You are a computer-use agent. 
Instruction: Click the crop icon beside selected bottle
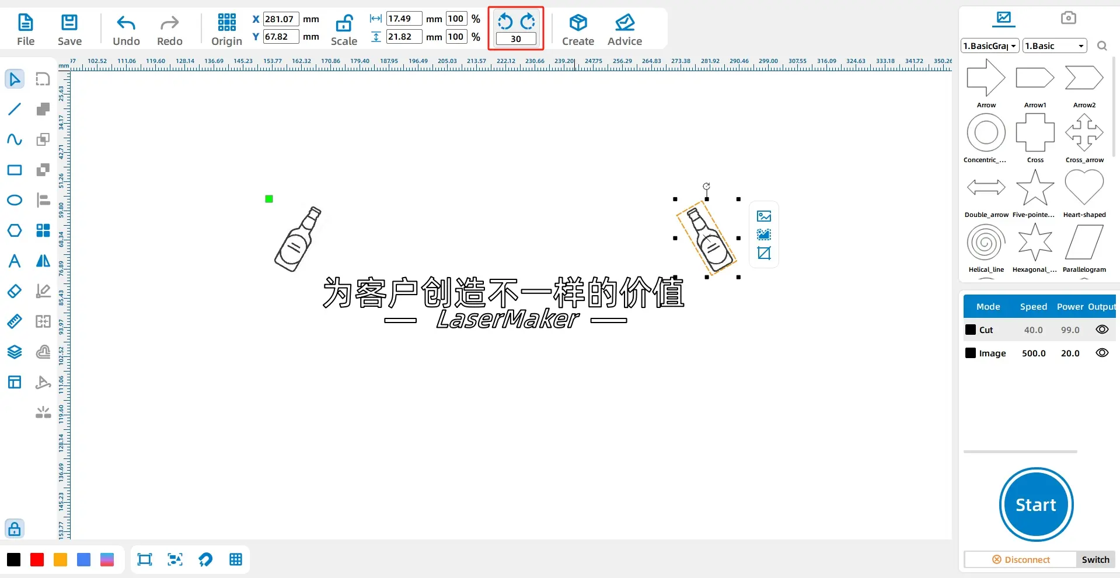(764, 253)
